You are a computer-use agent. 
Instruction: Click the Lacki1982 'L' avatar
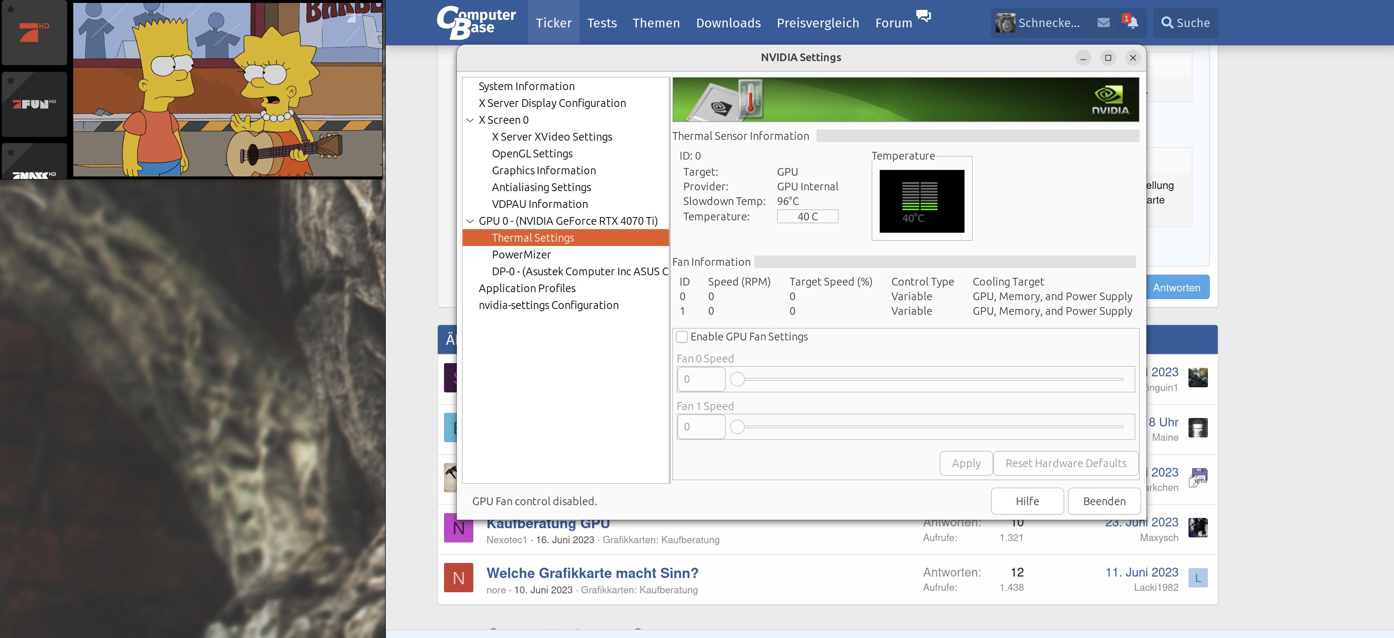[x=1198, y=578]
